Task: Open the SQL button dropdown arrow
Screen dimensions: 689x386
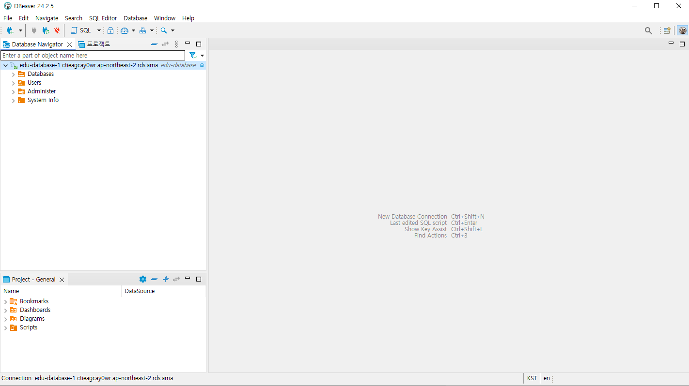Action: 99,30
